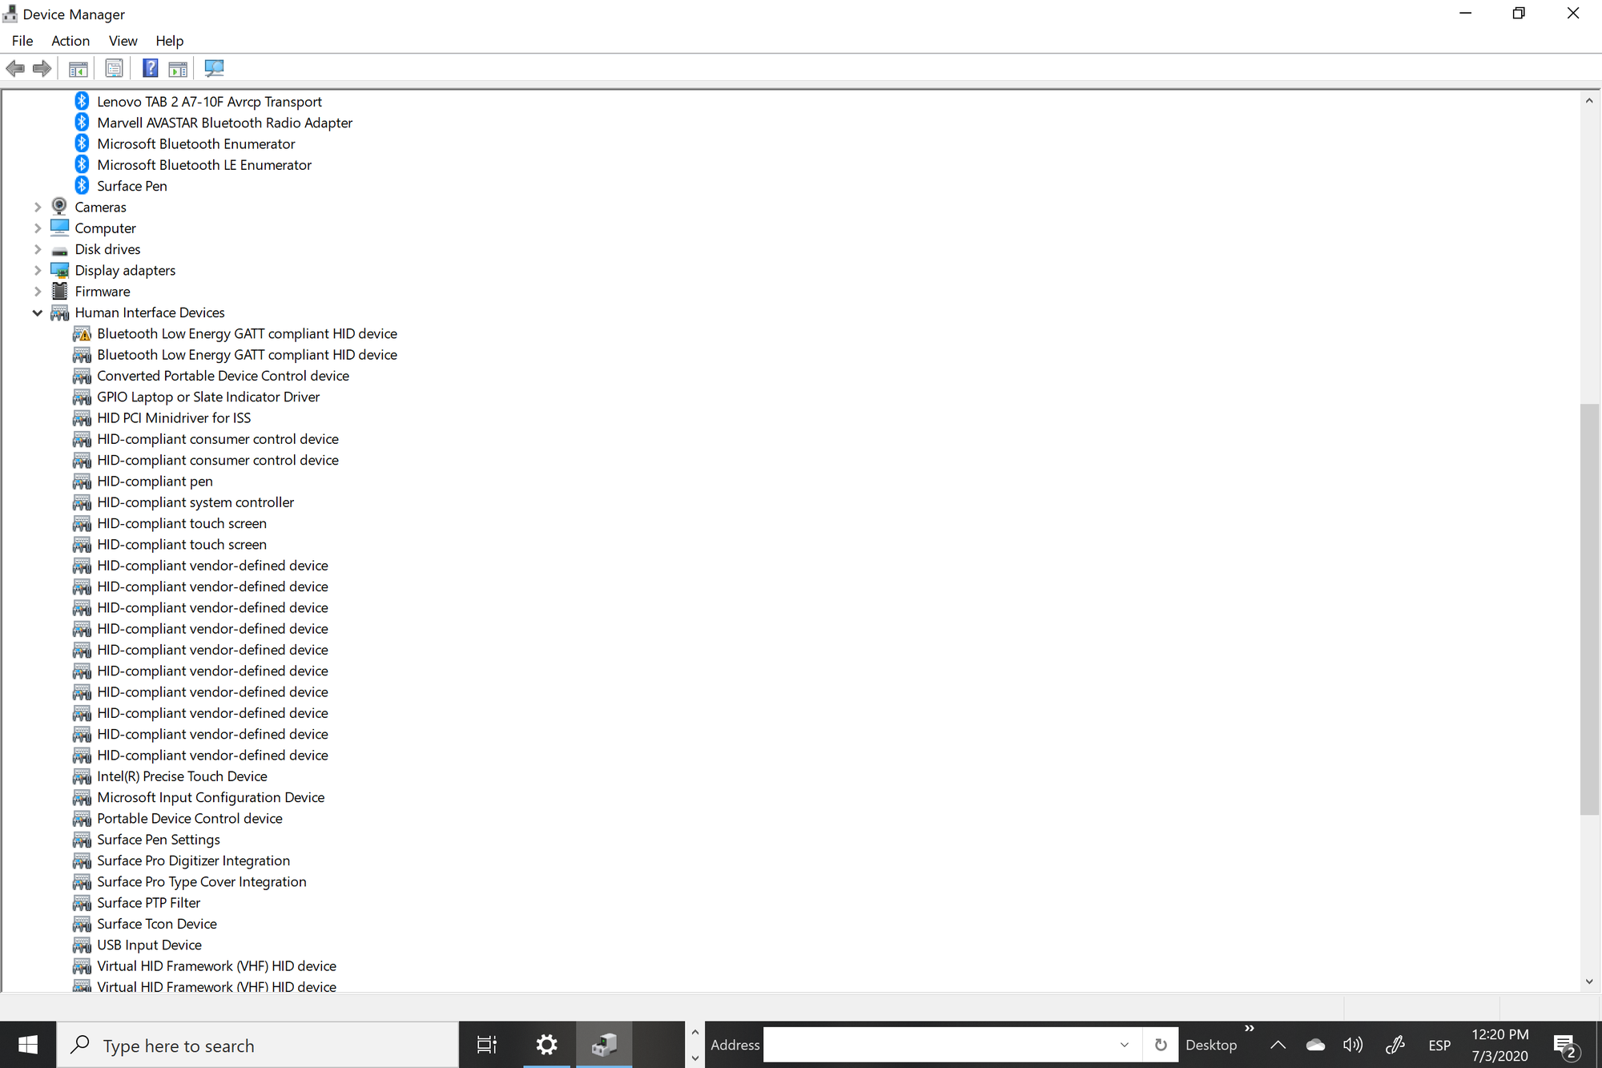The image size is (1602, 1068).
Task: Click the Type here to search box
Action: [257, 1045]
